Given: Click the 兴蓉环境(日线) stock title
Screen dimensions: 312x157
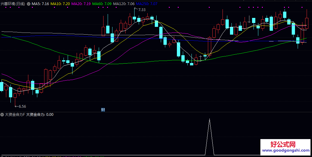Looking at the screenshot, I should [x=13, y=4].
